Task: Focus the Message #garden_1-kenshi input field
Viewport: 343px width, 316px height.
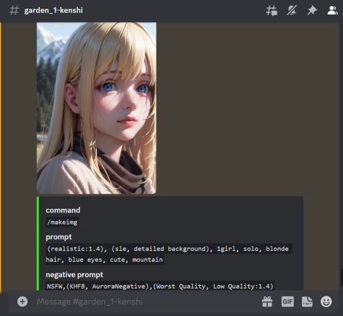Action: (146, 302)
